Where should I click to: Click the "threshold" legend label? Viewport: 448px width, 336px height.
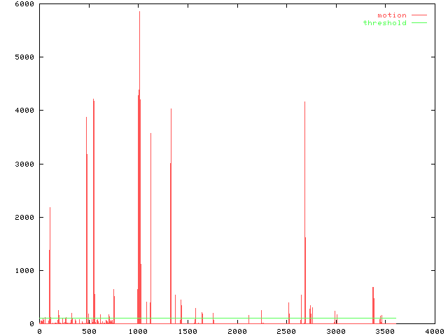click(x=384, y=23)
